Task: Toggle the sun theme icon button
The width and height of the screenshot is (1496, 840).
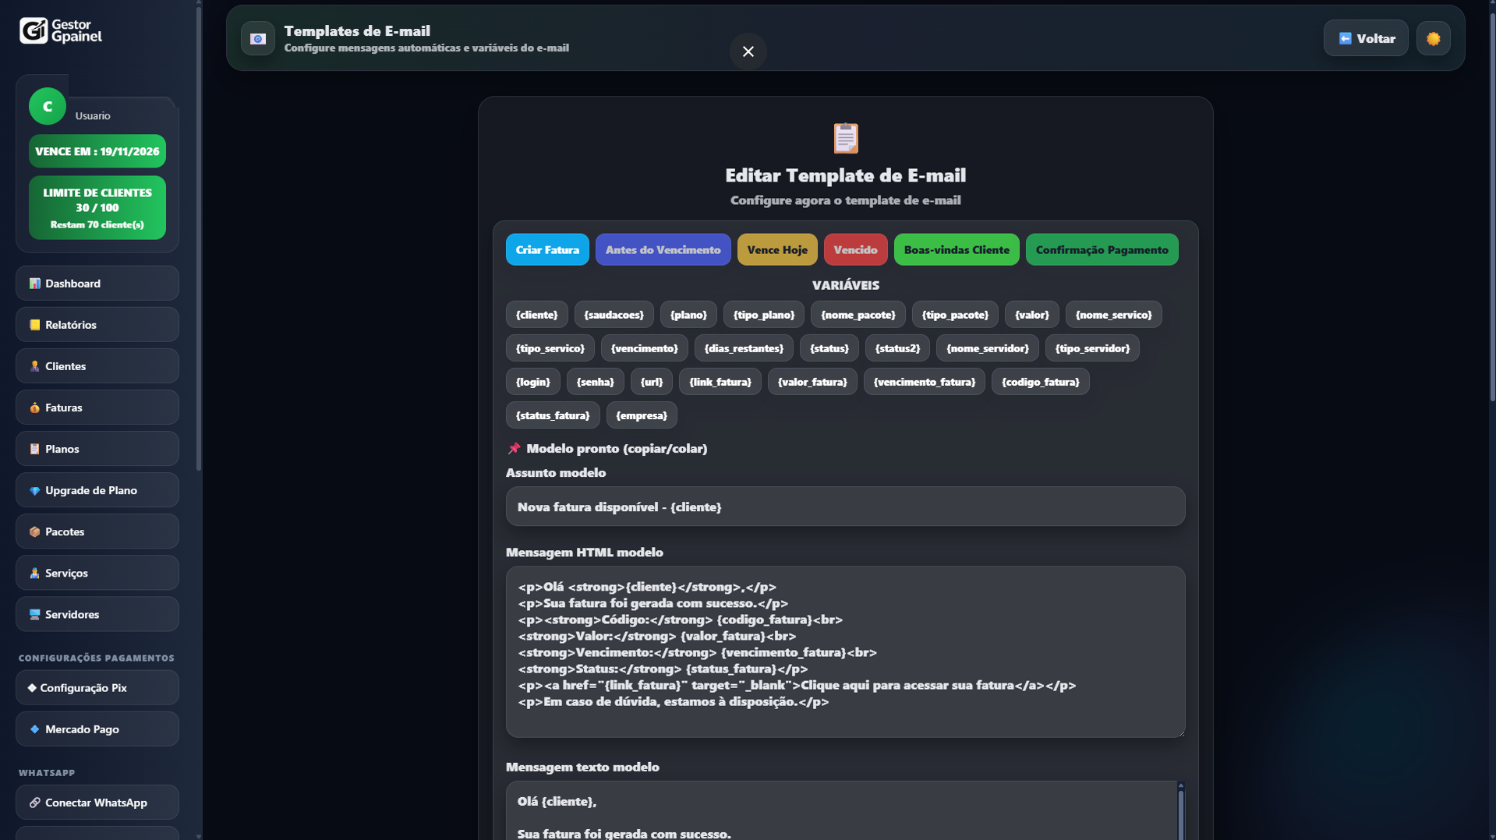Action: 1433,38
